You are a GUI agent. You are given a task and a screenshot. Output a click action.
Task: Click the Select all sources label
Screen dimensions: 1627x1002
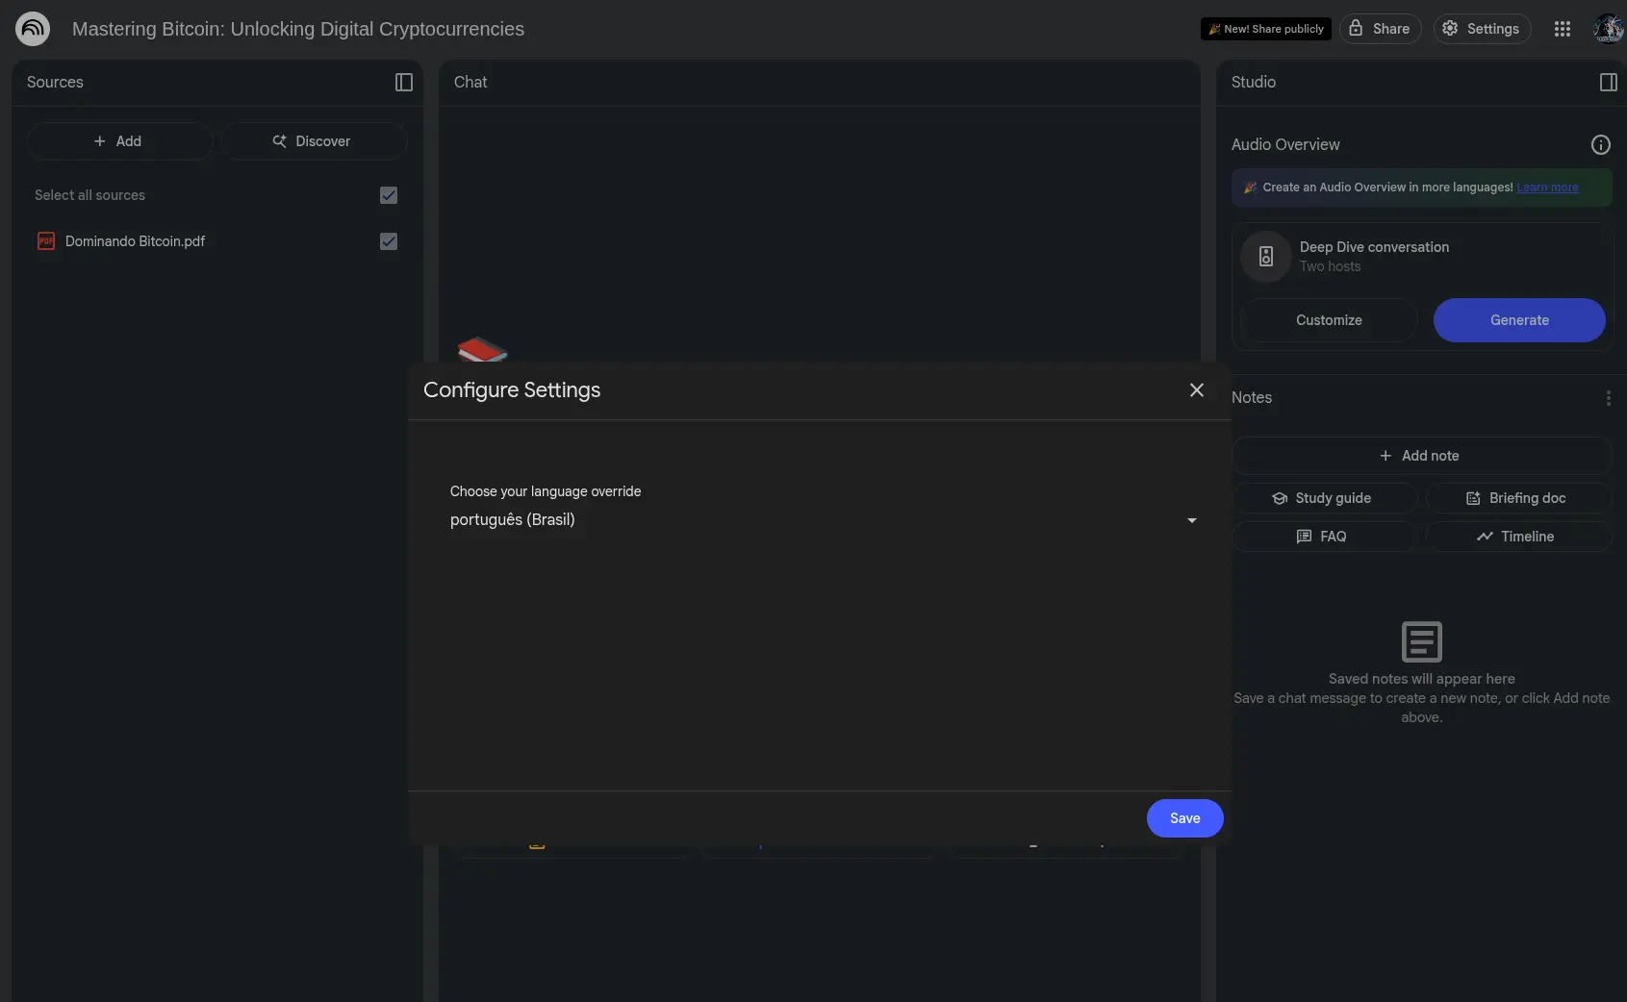(x=89, y=195)
